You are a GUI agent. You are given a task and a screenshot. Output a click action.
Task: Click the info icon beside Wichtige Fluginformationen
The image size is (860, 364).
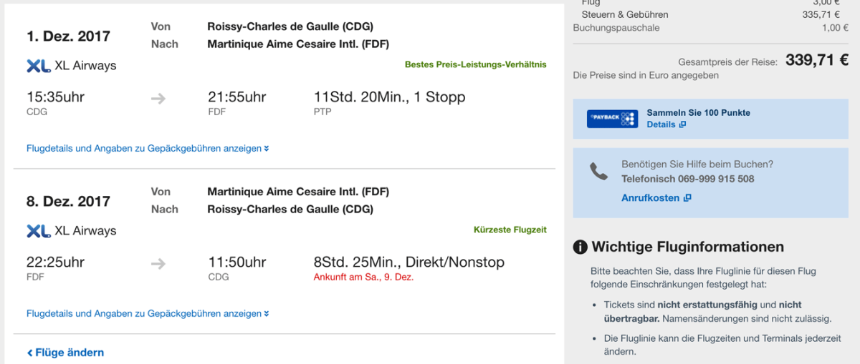click(580, 247)
